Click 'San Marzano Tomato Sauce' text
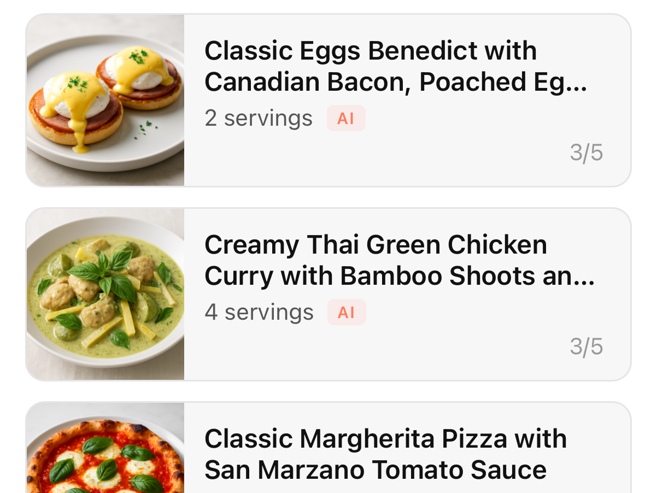Screen dimensions: 657x493 click(x=375, y=470)
